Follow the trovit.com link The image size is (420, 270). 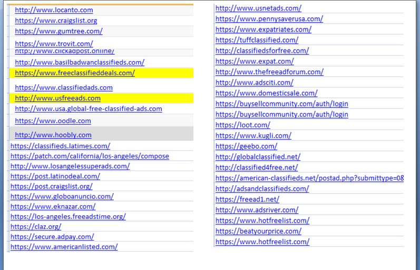54,44
